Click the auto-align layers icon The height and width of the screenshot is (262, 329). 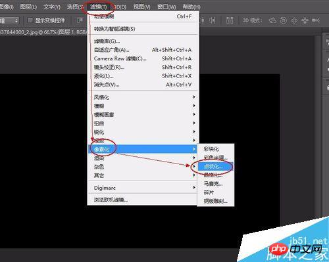(230, 20)
